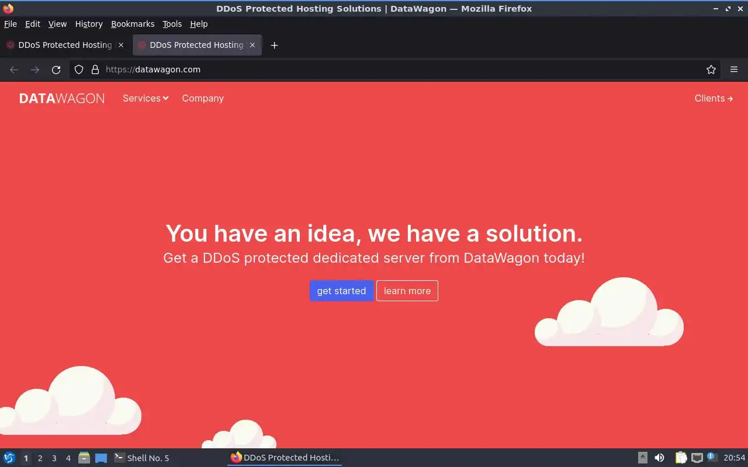Click the DATAWAGON logo
The image size is (748, 467).
tap(62, 98)
